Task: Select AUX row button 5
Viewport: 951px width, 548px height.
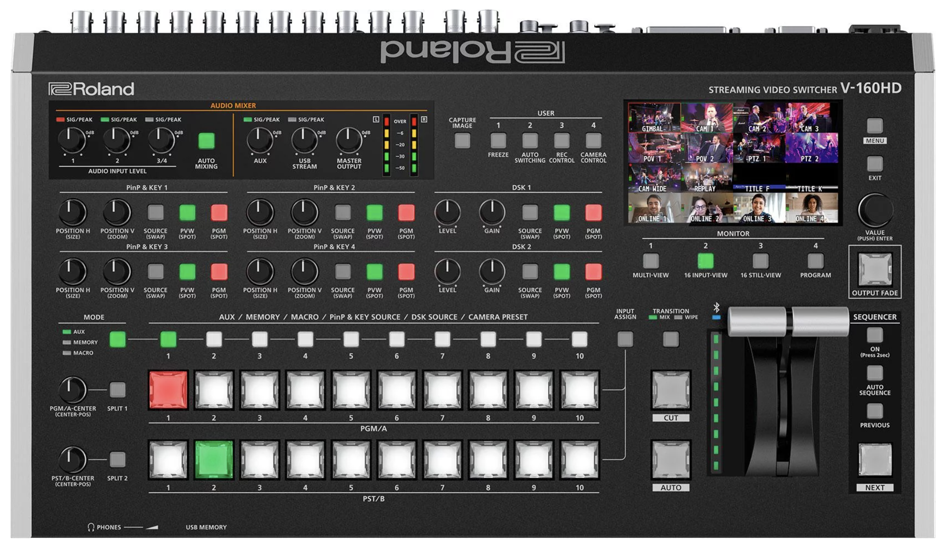Action: (x=351, y=339)
